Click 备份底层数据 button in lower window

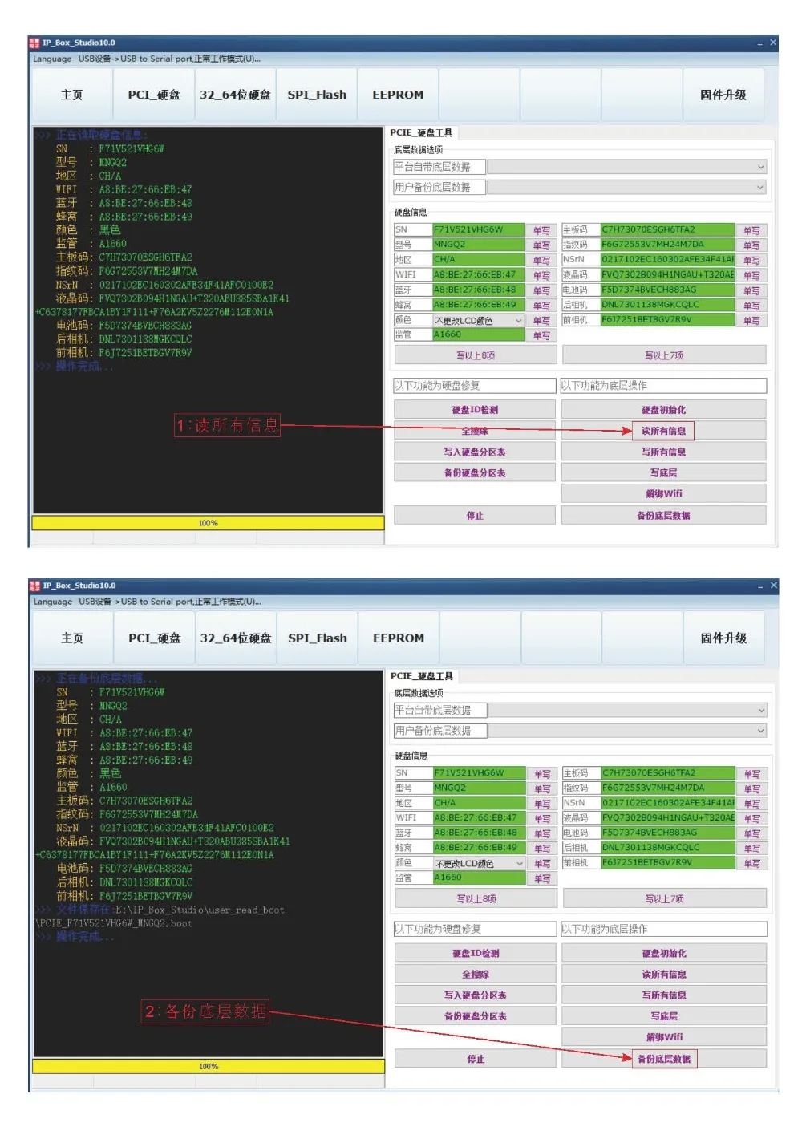[664, 1059]
